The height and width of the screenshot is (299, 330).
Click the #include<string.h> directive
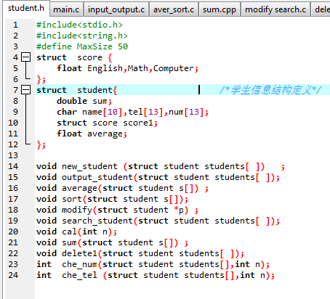pyautogui.click(x=82, y=36)
